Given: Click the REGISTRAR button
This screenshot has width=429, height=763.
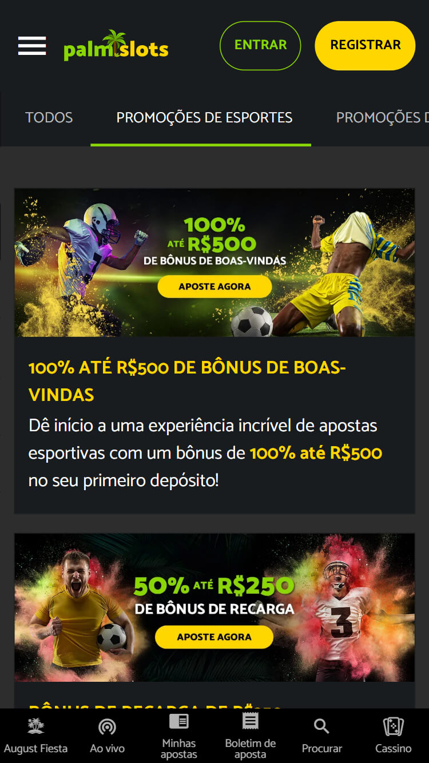Looking at the screenshot, I should (x=365, y=46).
